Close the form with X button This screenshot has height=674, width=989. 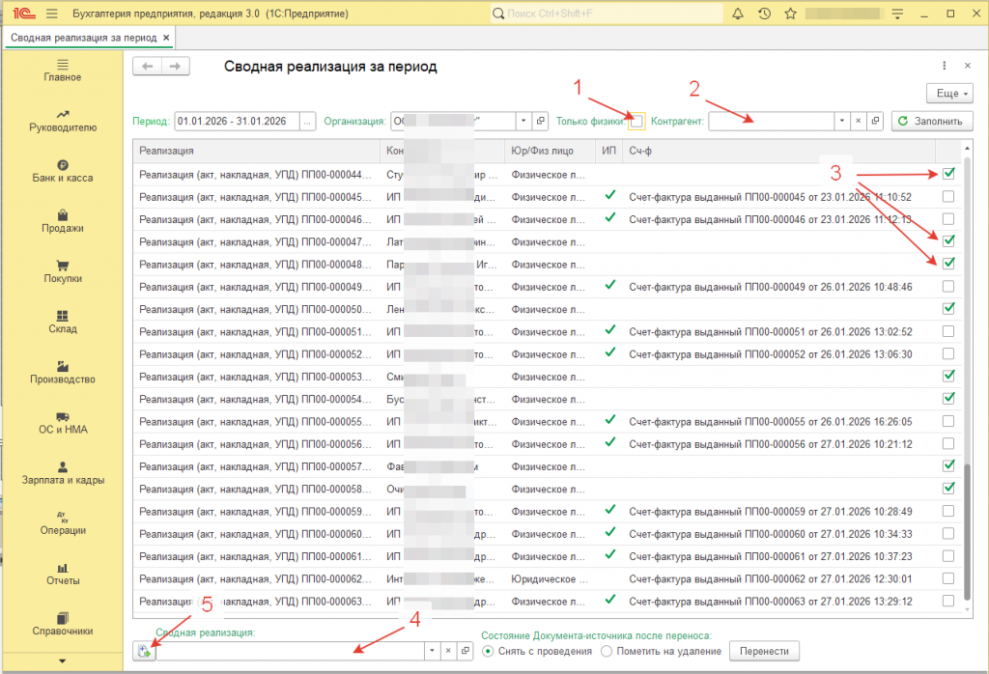(x=968, y=66)
